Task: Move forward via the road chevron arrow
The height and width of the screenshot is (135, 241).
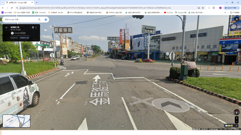Action: (x=171, y=105)
